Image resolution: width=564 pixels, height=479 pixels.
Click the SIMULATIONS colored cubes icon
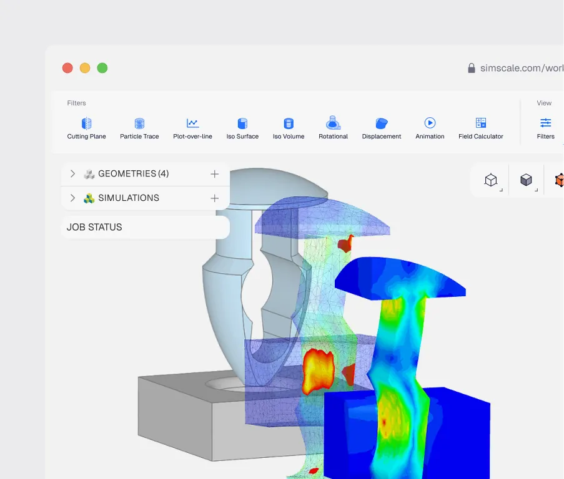[89, 198]
